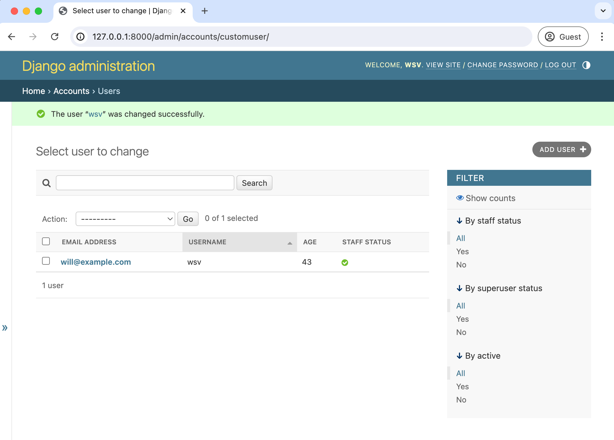Viewport: 614px width, 440px height.
Task: Filter staff status by No
Action: tap(461, 265)
